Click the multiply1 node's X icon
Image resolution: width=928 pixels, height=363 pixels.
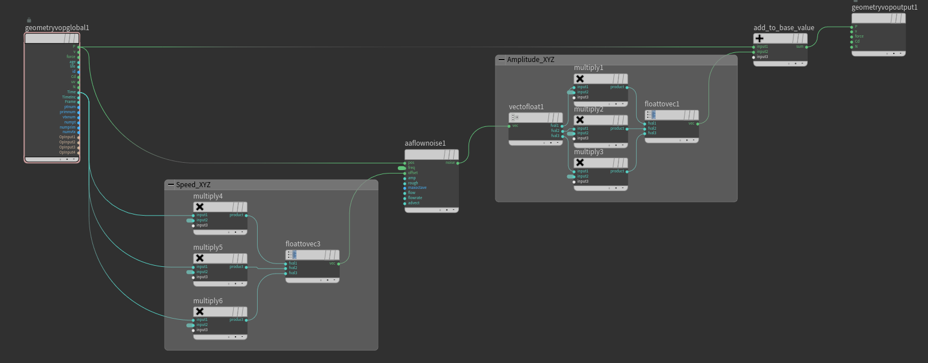point(580,79)
